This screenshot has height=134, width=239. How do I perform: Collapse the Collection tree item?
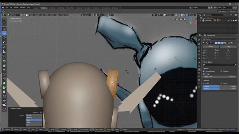(201, 20)
